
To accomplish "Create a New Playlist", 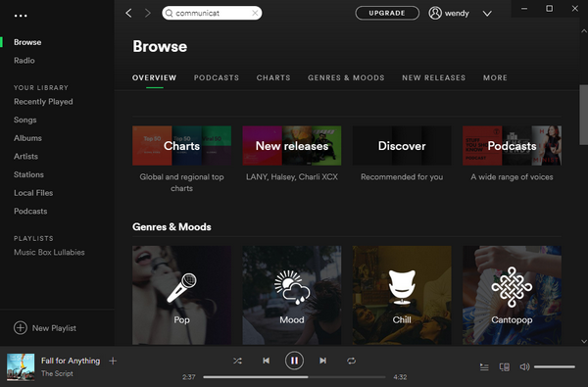I will point(45,328).
